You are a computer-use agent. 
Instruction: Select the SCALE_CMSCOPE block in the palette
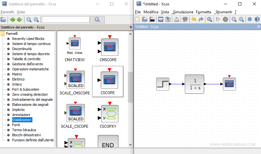tap(75, 81)
